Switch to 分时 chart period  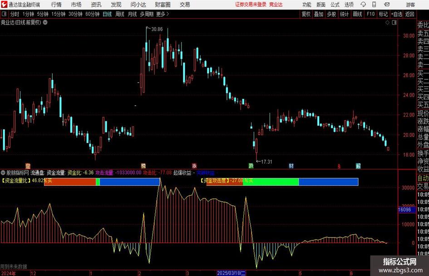tap(15, 14)
